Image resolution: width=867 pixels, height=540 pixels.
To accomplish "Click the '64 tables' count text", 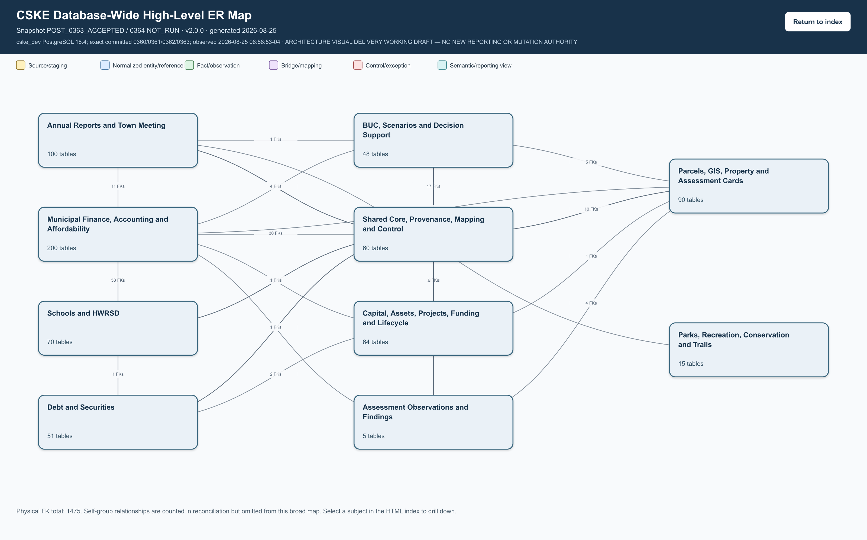I will pos(375,342).
